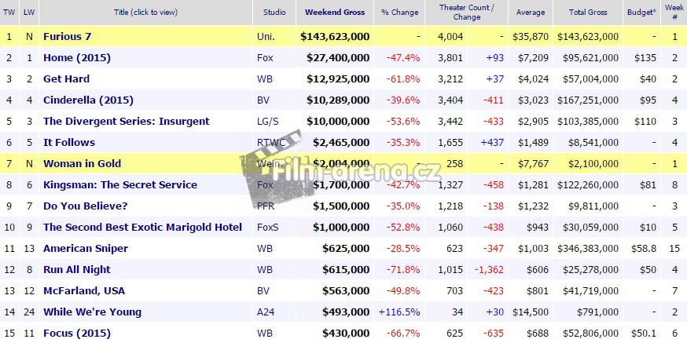This screenshot has width=687, height=339.
Task: Open the Get Hard movie page
Action: [66, 78]
